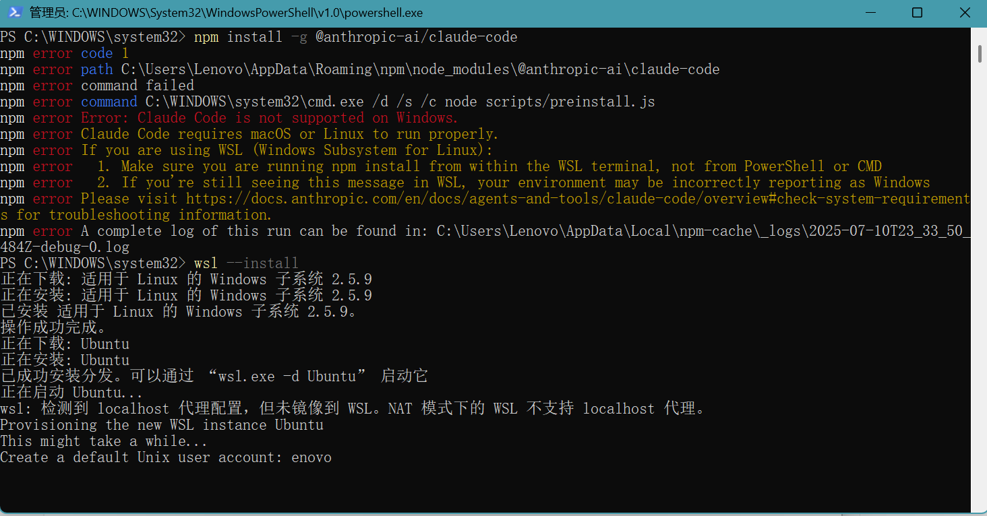This screenshot has width=987, height=516.
Task: Maximize the PowerShell window
Action: pos(917,13)
